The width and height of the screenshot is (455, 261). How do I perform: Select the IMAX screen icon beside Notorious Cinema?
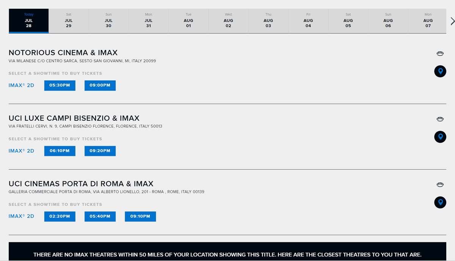point(440,53)
